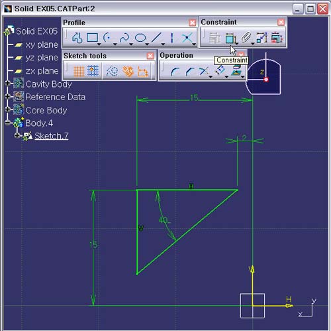
Task: Close the Constraint toolbar
Action: point(281,22)
